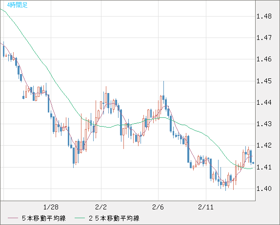The width and height of the screenshot is (280, 225).
Task: Click the 4時間足 timeframe label
Action: [x=18, y=5]
